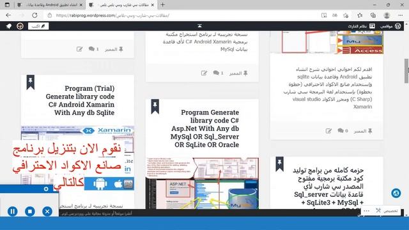Close the Android application browser tab
Screen dimensions: 409x230
[x=81, y=4]
